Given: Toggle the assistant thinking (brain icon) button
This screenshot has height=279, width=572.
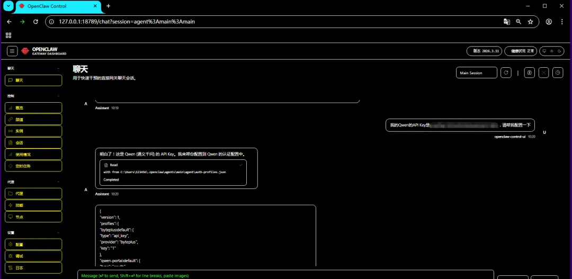Looking at the screenshot, I should (530, 73).
